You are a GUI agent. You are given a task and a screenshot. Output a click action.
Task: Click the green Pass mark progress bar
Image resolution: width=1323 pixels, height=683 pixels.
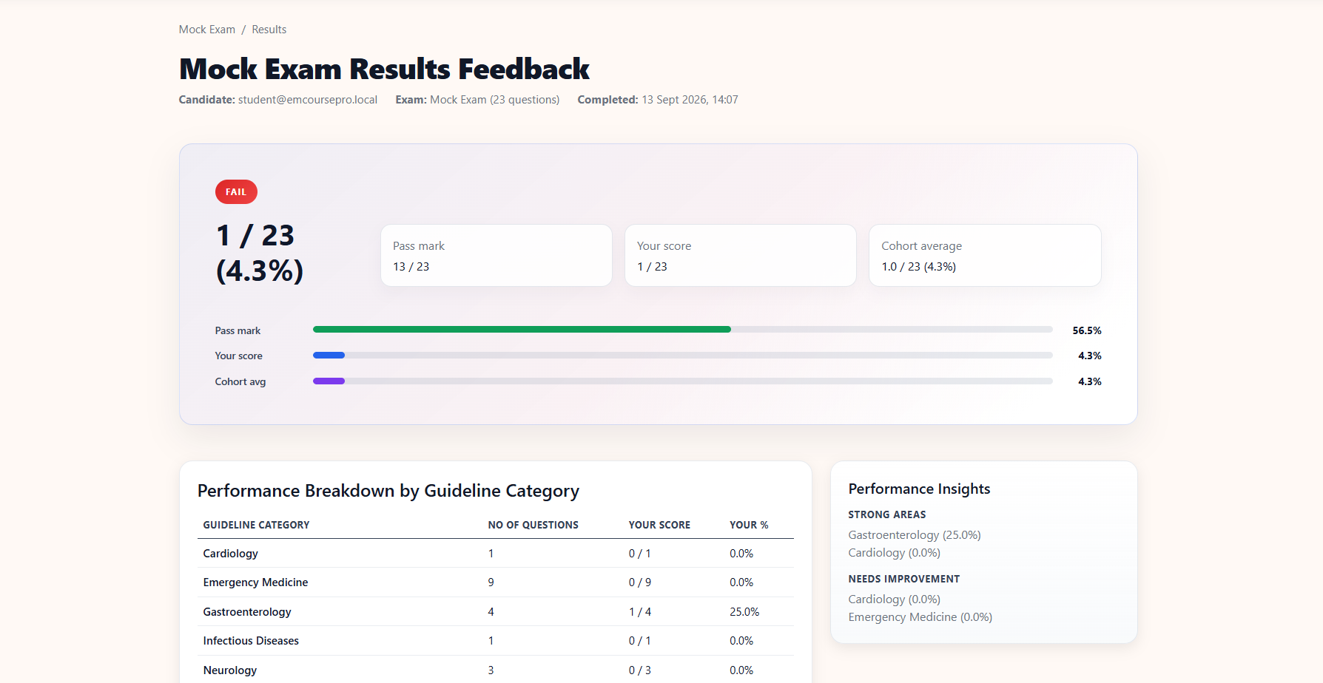(x=522, y=330)
